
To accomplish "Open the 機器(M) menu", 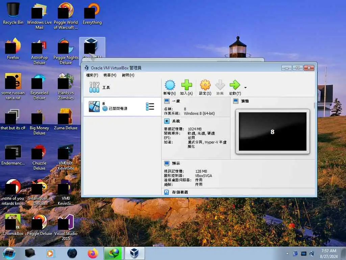I will pyautogui.click(x=110, y=75).
